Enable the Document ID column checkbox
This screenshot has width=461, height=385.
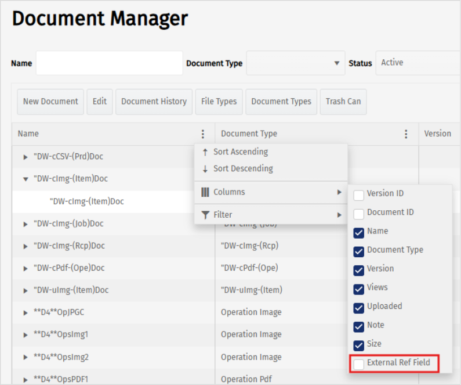coord(359,214)
